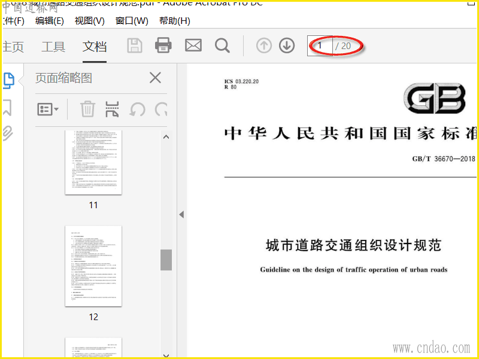Go to previous page arrow
Screen dimensions: 479x359
coord(264,46)
